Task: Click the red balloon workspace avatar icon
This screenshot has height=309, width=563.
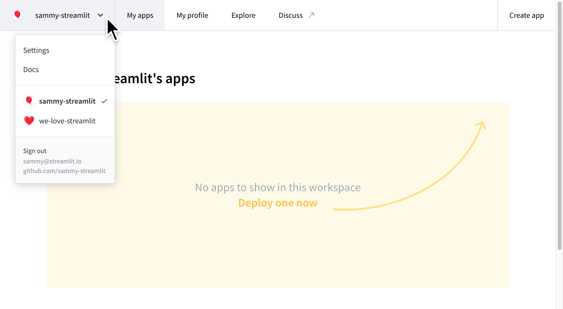Action: (x=18, y=15)
